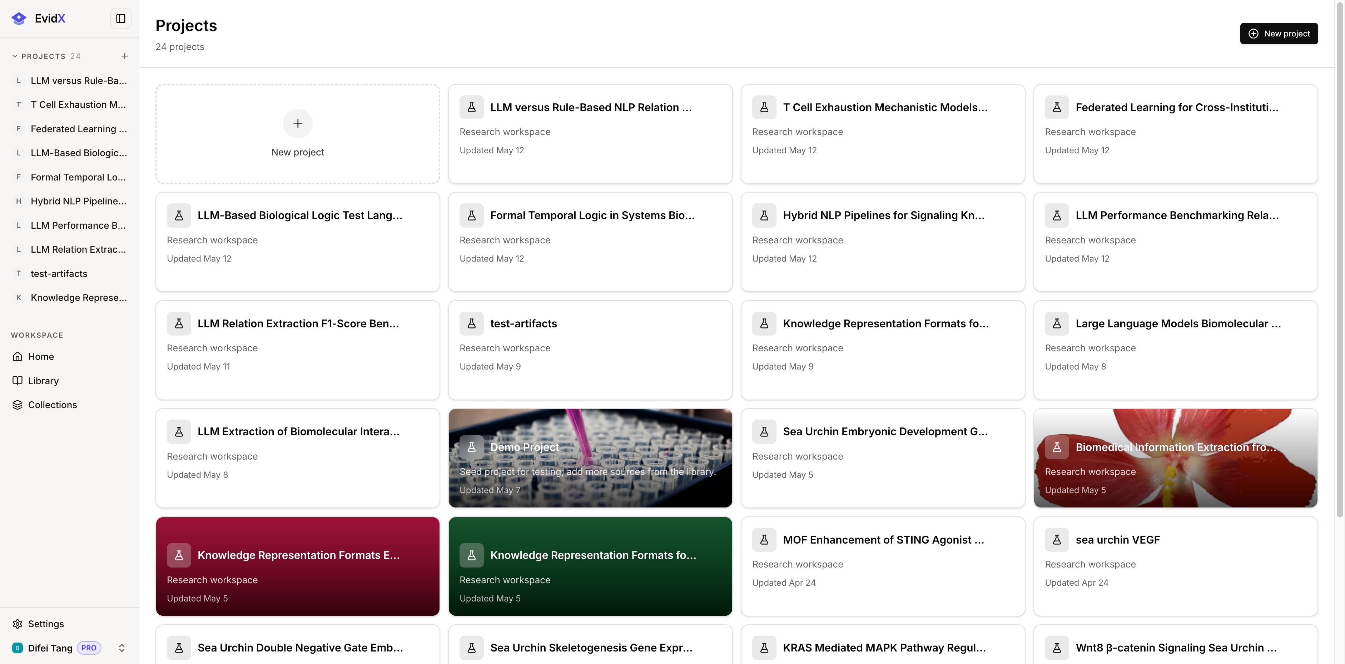This screenshot has height=664, width=1345.
Task: Click flask icon on LLM versus Rule-Based card
Action: click(471, 108)
